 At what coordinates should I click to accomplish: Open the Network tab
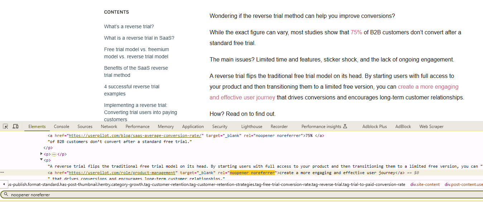[109, 127]
